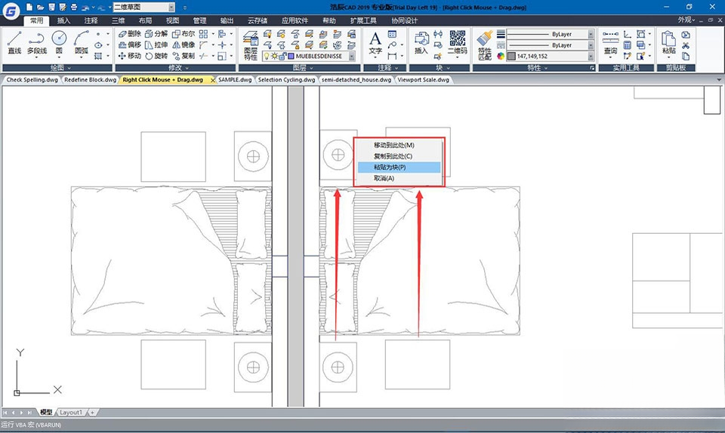Click the calculator icon in utilities panel

627,45
